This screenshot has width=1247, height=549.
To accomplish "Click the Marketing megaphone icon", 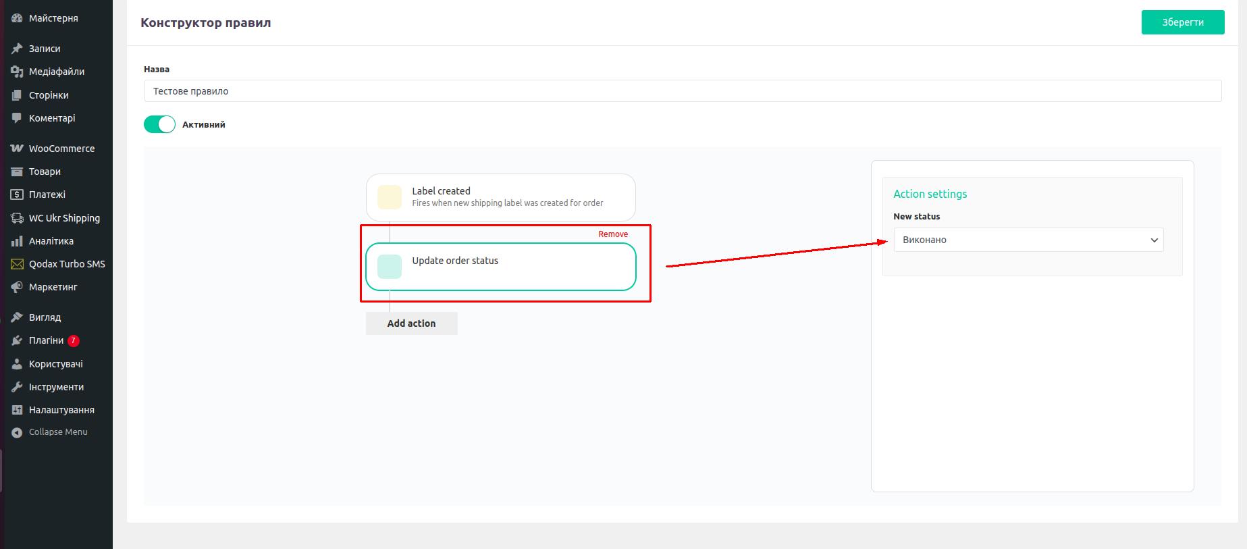I will point(17,287).
